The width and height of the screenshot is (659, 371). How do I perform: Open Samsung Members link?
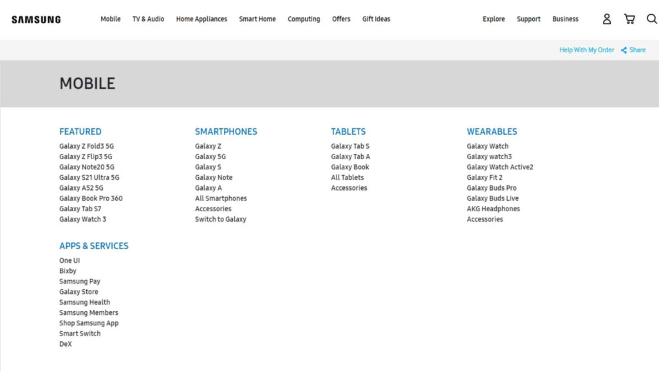[x=89, y=312]
